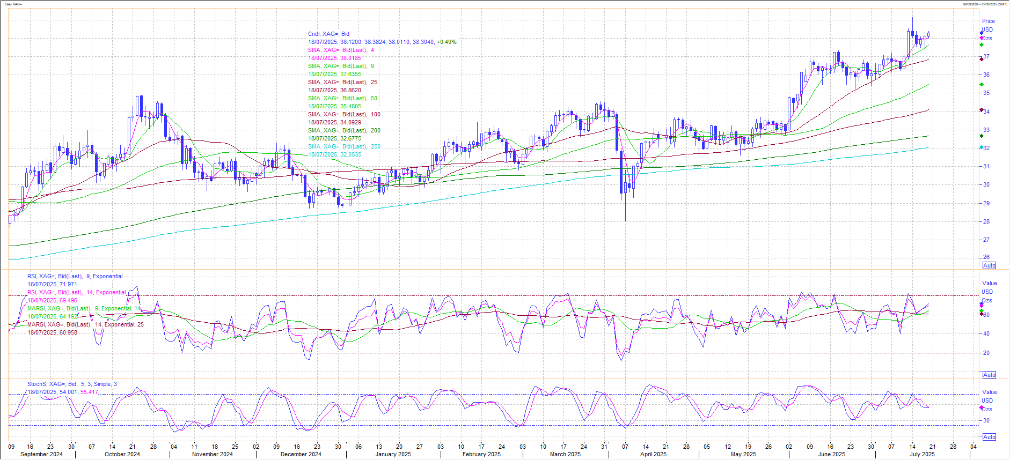Viewport: 1010px width, 460px height.
Task: Click the SMA 100 value '18/07/2025, 34.0929'
Action: 334,122
